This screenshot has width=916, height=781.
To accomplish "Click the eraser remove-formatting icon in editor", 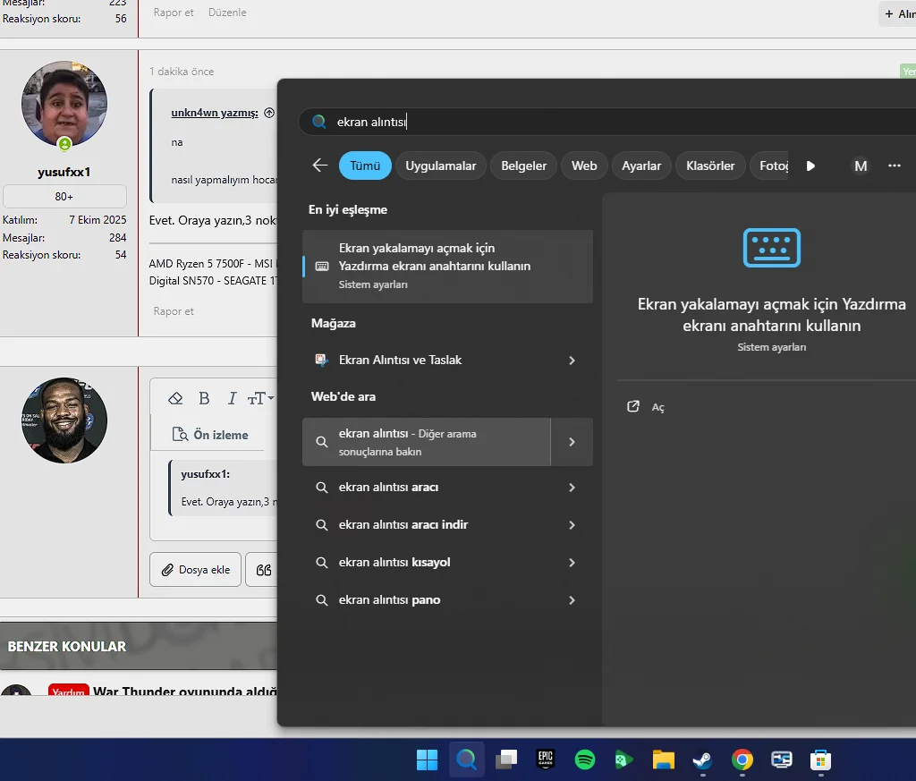I will (176, 398).
